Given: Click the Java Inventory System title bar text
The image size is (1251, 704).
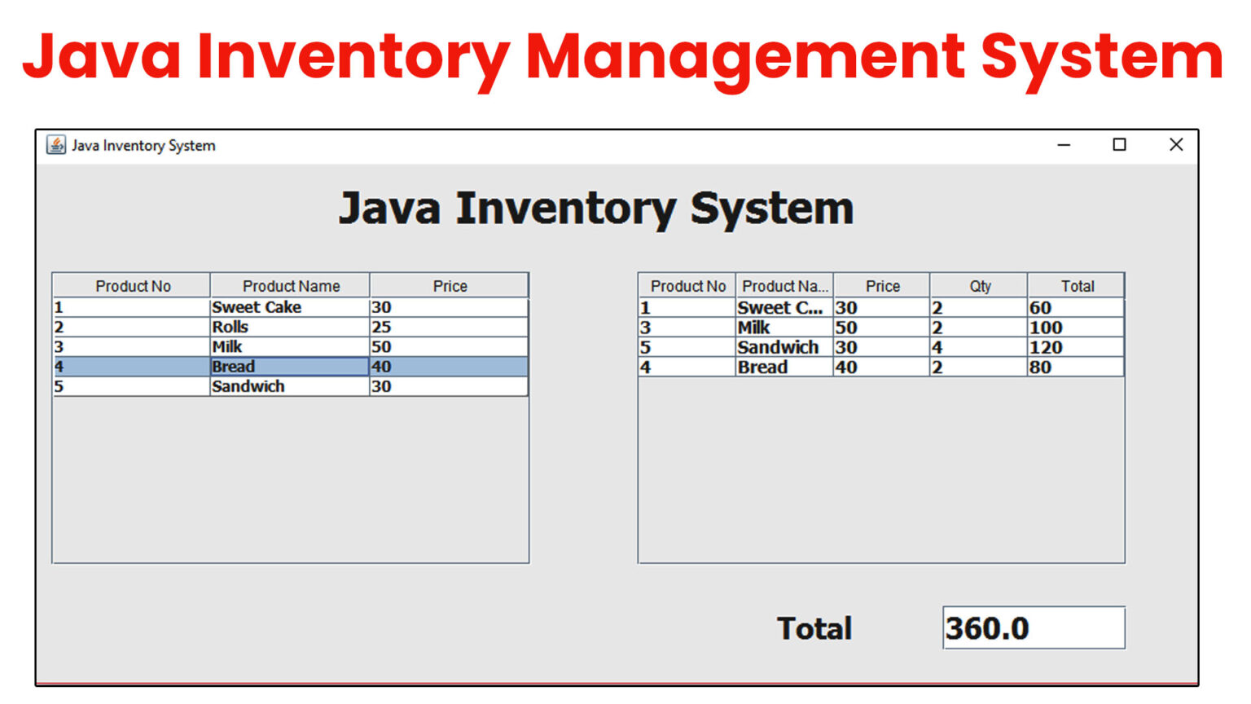Looking at the screenshot, I should [x=143, y=145].
